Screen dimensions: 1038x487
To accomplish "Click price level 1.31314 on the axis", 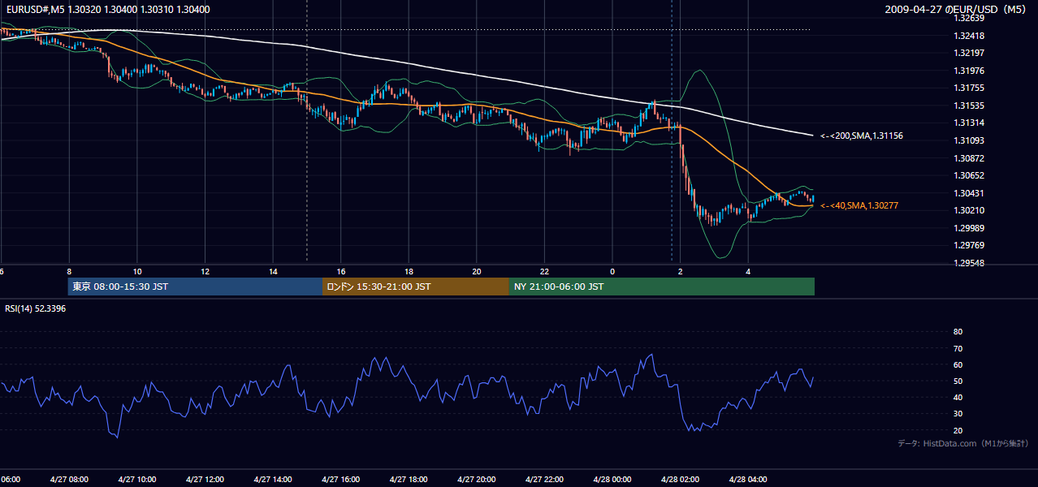I will pyautogui.click(x=969, y=123).
